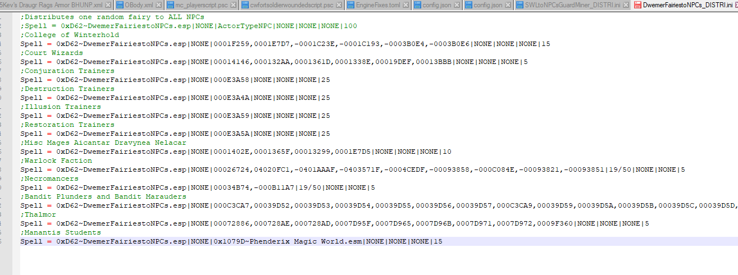This screenshot has height=275, width=738.
Task: Click the ";Manantis Students" comment
Action: [61, 232]
